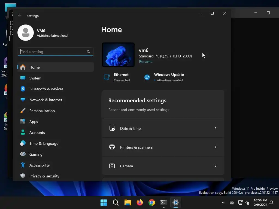Click the OneDrive cloud tray icon
The height and width of the screenshot is (209, 279).
click(232, 202)
